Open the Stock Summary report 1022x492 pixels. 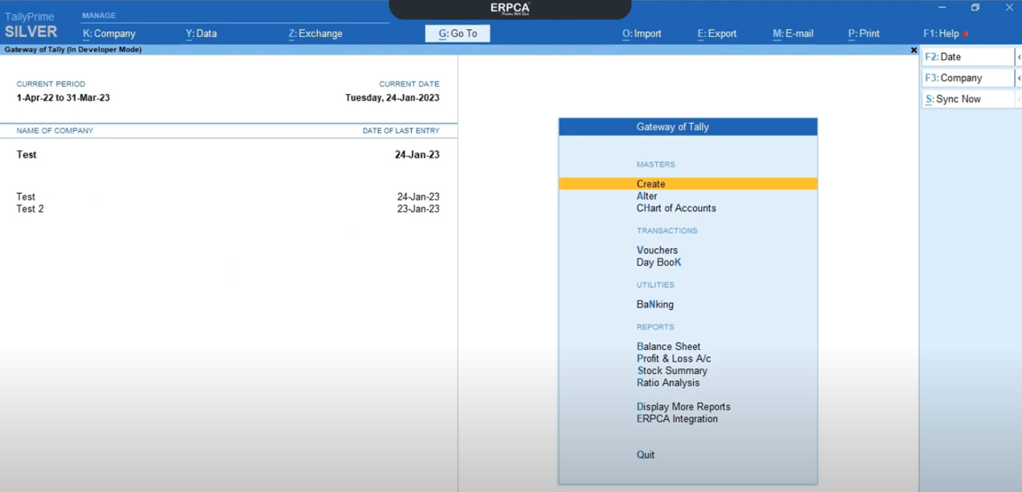pyautogui.click(x=672, y=371)
